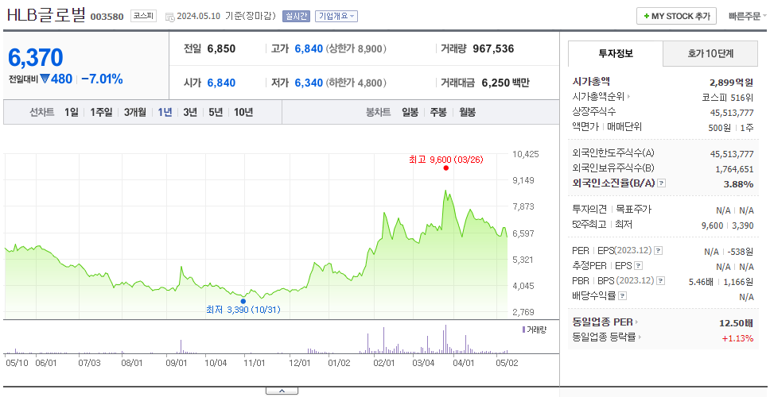Screen dimensions: 770x397
Task: Open help icon next to PBR BPS(2023.12)
Action: pyautogui.click(x=661, y=281)
